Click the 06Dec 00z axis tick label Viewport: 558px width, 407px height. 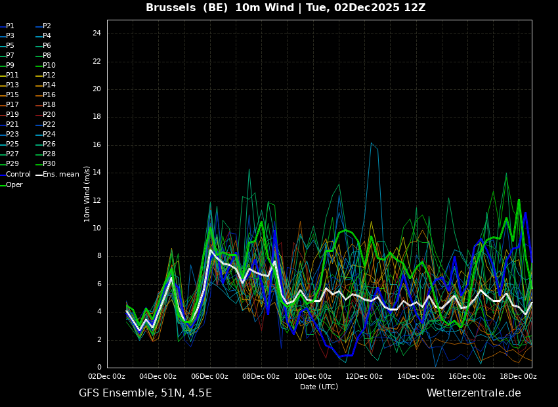(x=210, y=376)
